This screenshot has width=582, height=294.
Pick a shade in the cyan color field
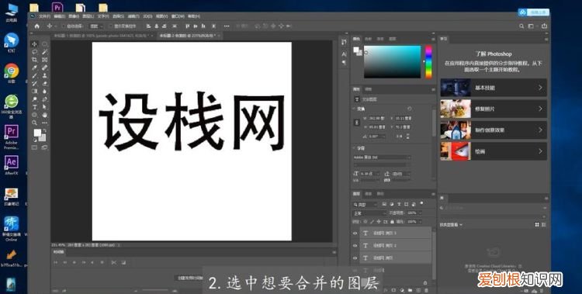[393, 62]
